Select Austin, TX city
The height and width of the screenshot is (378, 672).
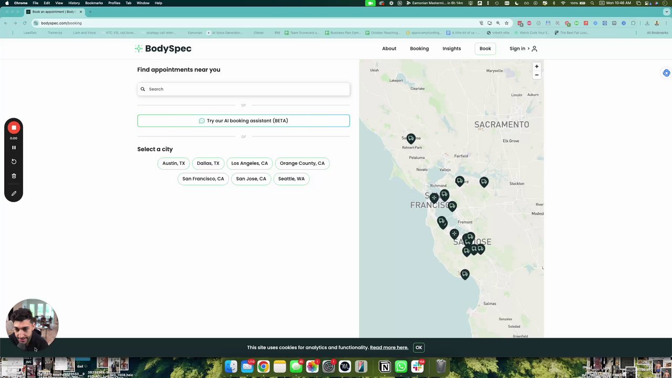[x=174, y=163]
